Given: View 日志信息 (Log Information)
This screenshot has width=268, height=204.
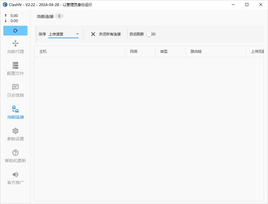Looking at the screenshot, I should pos(15,91).
